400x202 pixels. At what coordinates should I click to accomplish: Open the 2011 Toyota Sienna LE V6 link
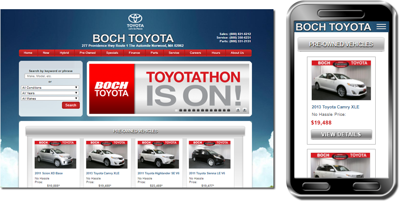(x=207, y=173)
